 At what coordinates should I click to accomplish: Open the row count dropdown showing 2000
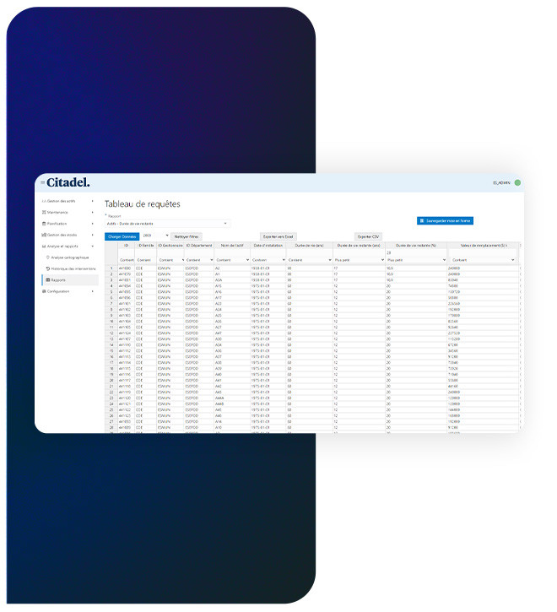pos(156,236)
